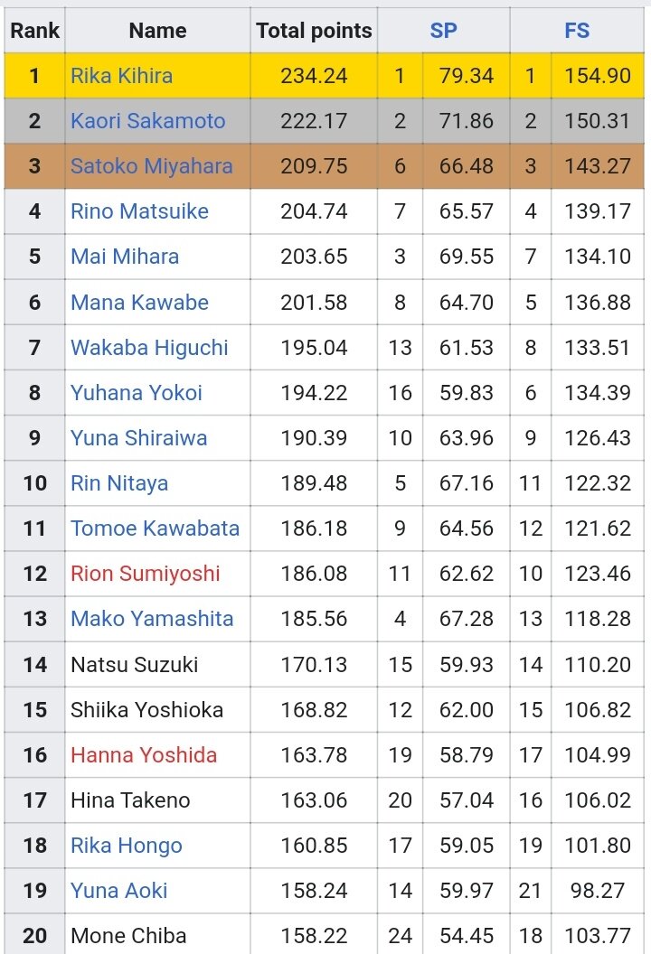Click the red Hanna Yoshida link
The height and width of the screenshot is (954, 651).
pyautogui.click(x=144, y=755)
